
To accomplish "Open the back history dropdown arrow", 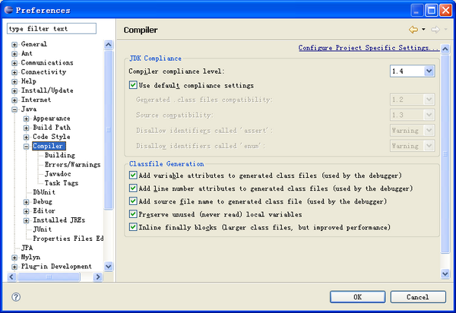I will point(423,30).
